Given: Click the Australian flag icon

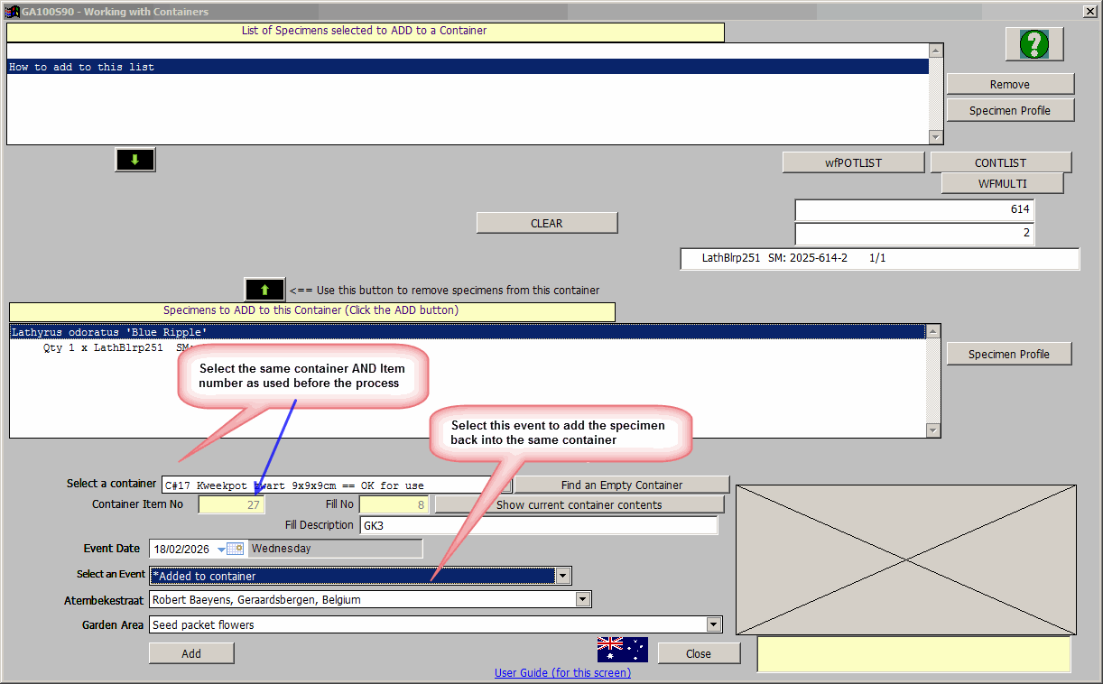Looking at the screenshot, I should coord(622,650).
